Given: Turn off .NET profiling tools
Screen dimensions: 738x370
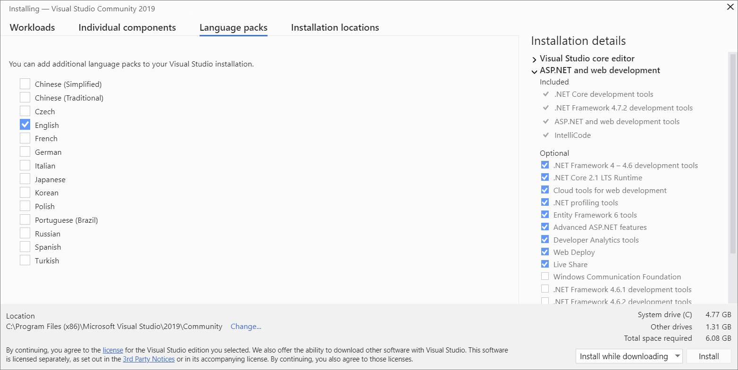Looking at the screenshot, I should [545, 202].
